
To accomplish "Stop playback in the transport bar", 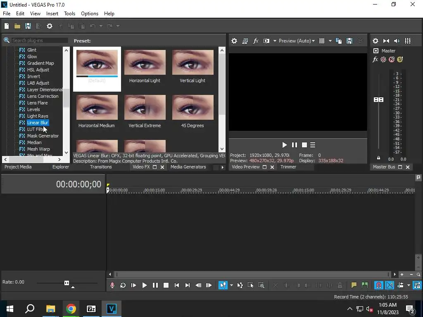I will pyautogui.click(x=166, y=285).
